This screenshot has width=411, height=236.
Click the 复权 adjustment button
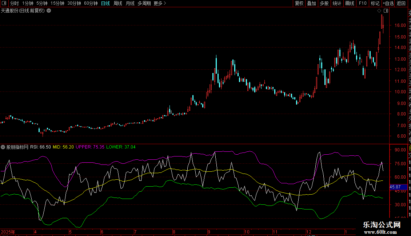click(299, 3)
